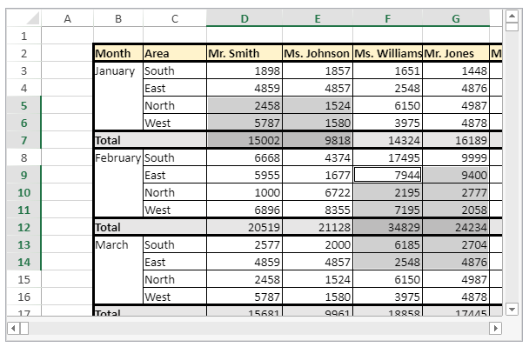The width and height of the screenshot is (529, 347).
Task: Select cell with value 34829
Action: click(x=388, y=227)
